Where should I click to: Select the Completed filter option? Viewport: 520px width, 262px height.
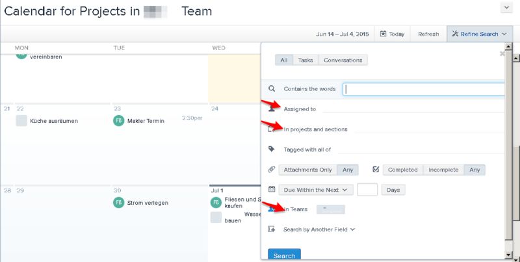[403, 170]
